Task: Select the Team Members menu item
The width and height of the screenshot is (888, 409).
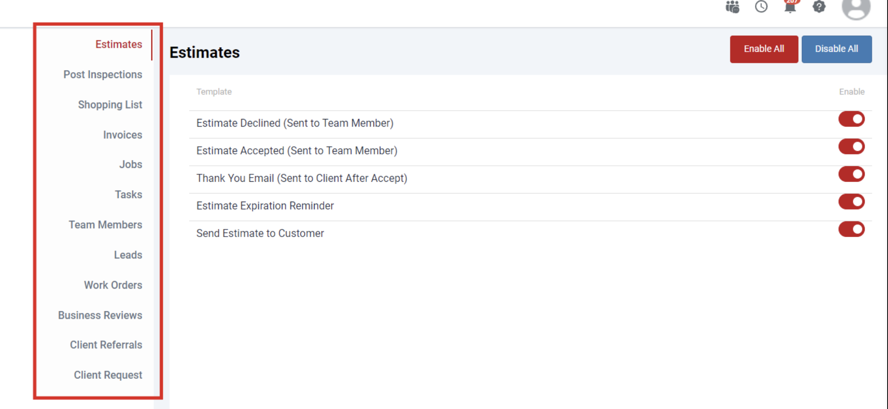Action: (x=105, y=225)
